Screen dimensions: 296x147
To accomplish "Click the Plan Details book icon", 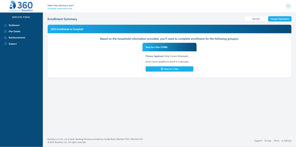I will tap(5, 31).
